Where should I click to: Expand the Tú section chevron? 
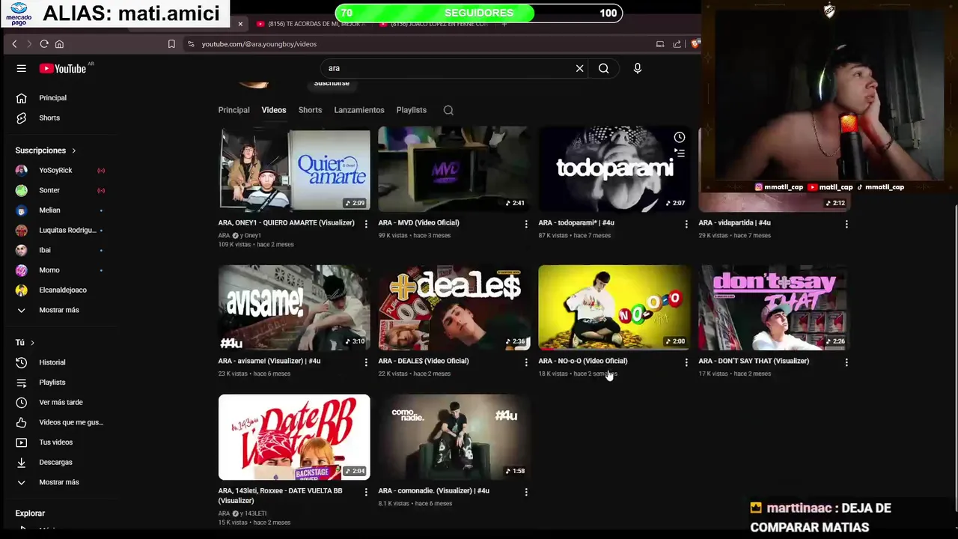32,343
